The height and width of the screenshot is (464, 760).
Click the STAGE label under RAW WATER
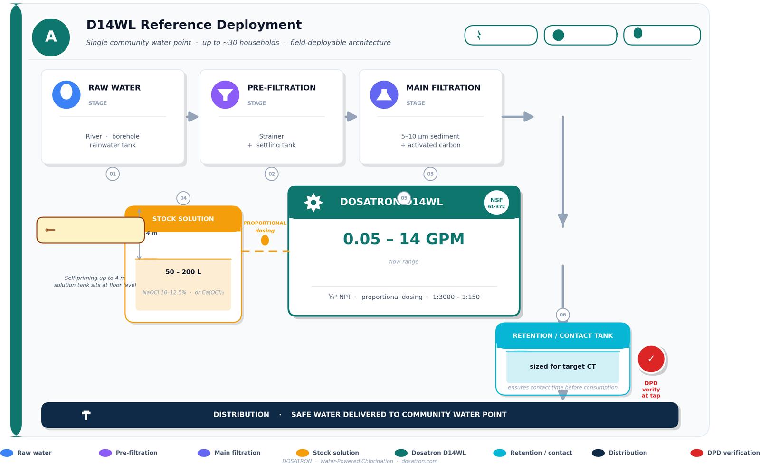pyautogui.click(x=98, y=103)
